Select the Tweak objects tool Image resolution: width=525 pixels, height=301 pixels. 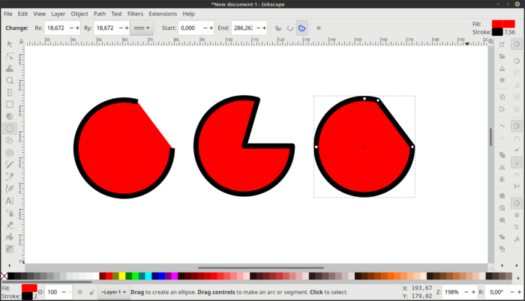coord(9,69)
